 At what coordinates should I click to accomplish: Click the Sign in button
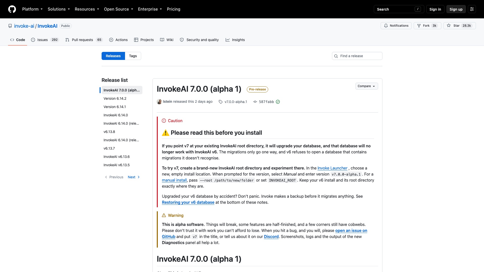click(435, 9)
